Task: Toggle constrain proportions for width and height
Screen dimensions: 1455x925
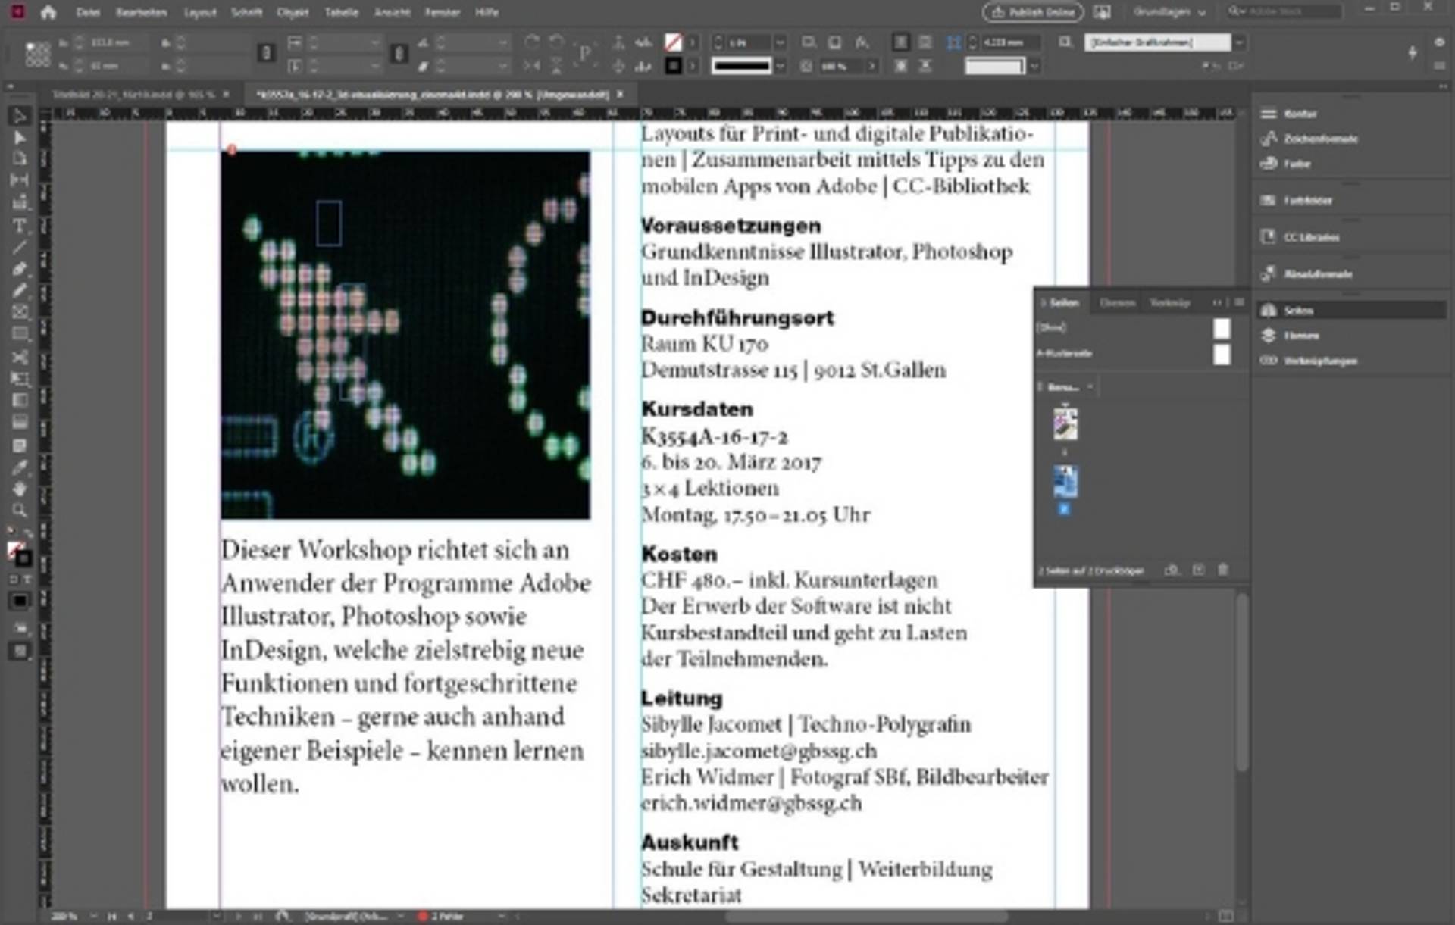Action: tap(266, 53)
